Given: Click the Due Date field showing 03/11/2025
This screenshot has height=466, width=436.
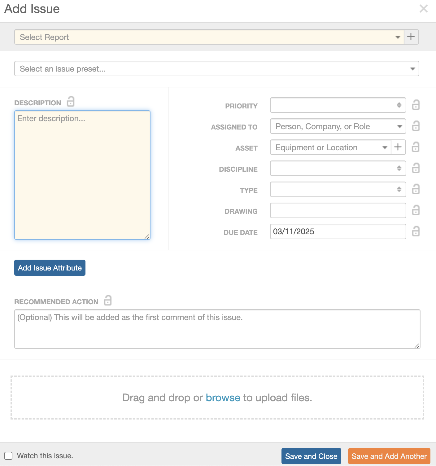Looking at the screenshot, I should pyautogui.click(x=338, y=231).
